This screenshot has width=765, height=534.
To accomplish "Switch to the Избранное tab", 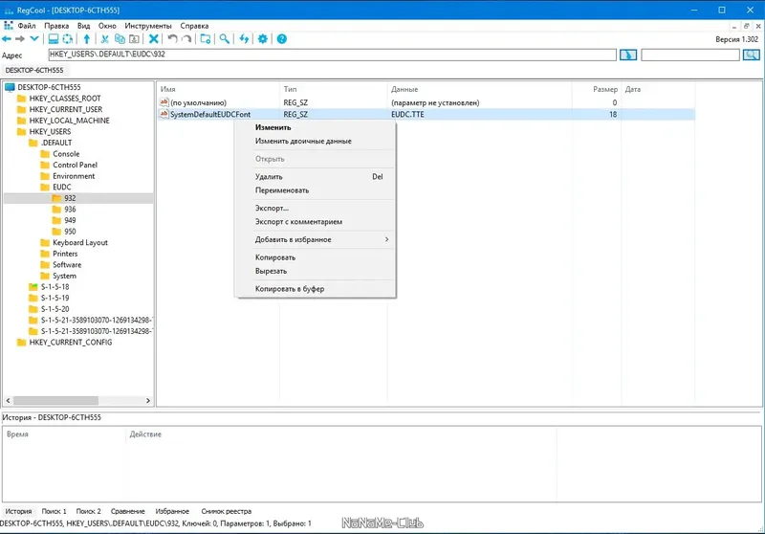I will [x=172, y=511].
